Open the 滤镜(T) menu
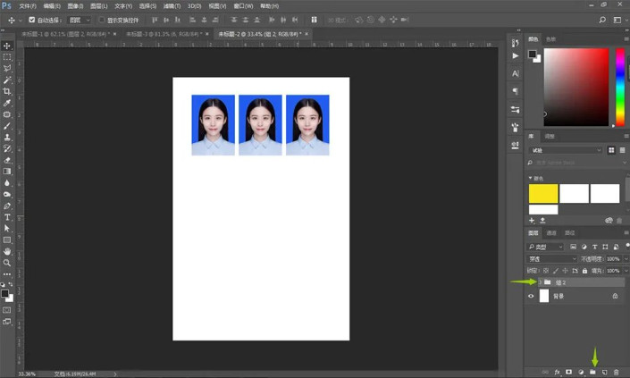The height and width of the screenshot is (378, 630). [x=172, y=6]
